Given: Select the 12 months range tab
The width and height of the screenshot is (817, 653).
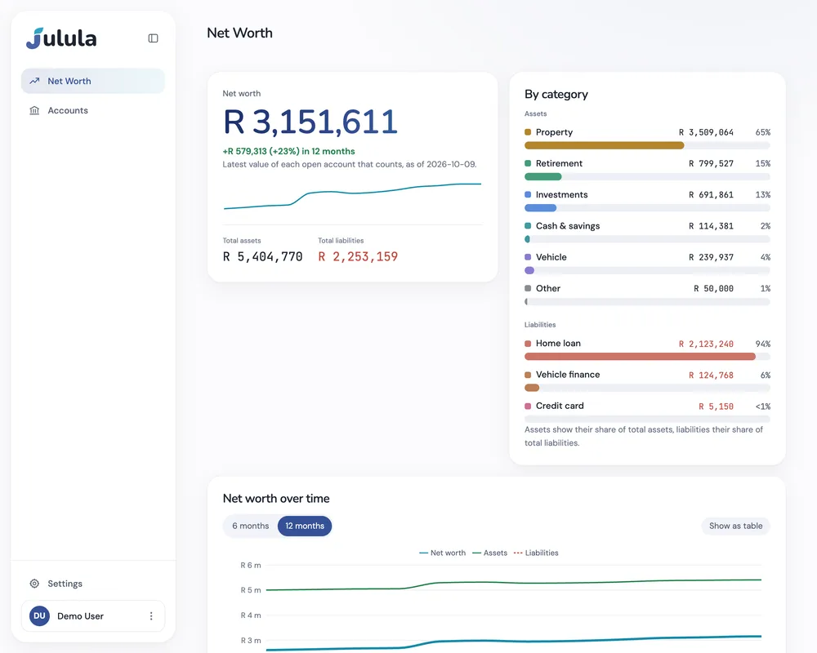Looking at the screenshot, I should click(x=305, y=526).
